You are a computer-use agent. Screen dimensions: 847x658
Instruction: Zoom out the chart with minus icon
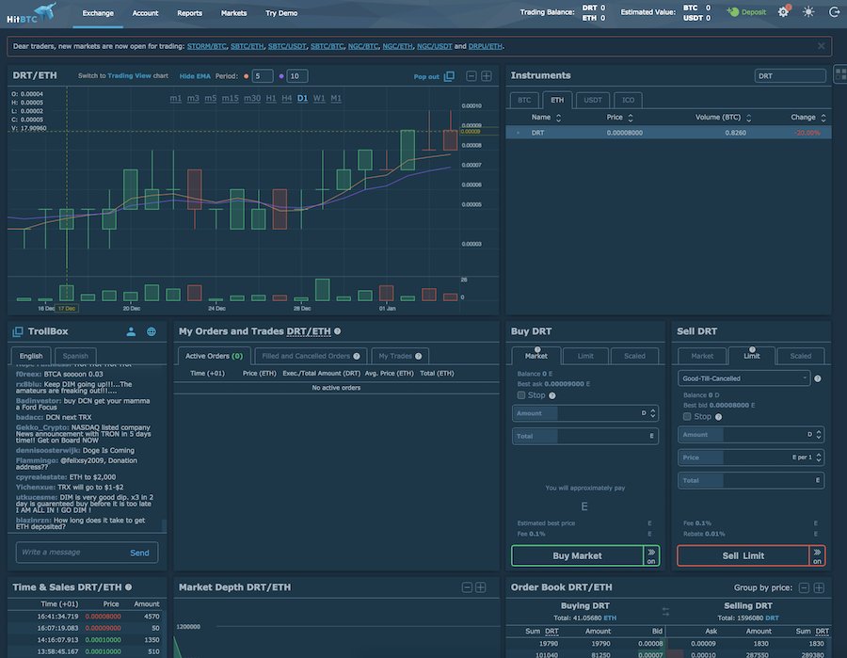(x=471, y=76)
